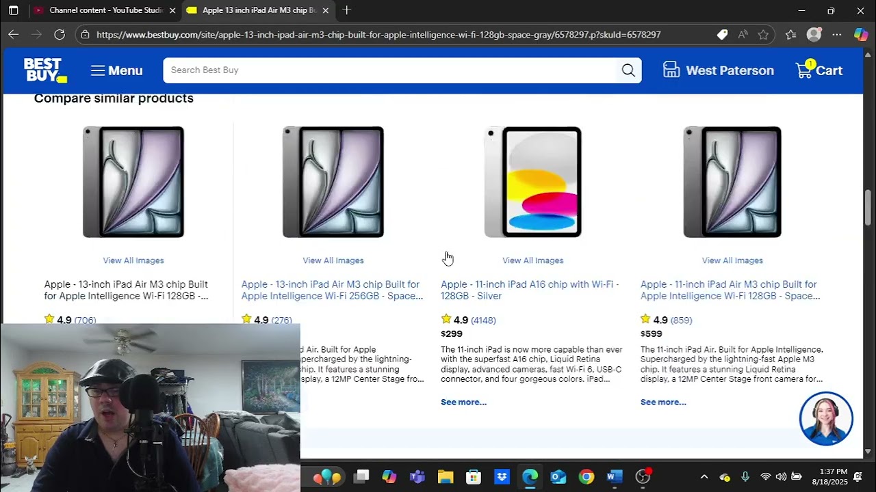
Task: Open Copilot from the taskbar
Action: tap(389, 476)
